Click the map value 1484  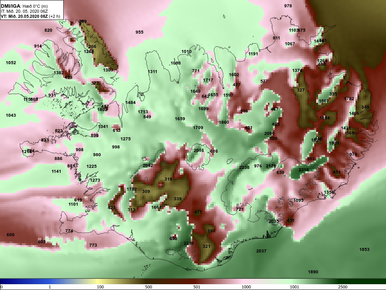tap(130, 102)
